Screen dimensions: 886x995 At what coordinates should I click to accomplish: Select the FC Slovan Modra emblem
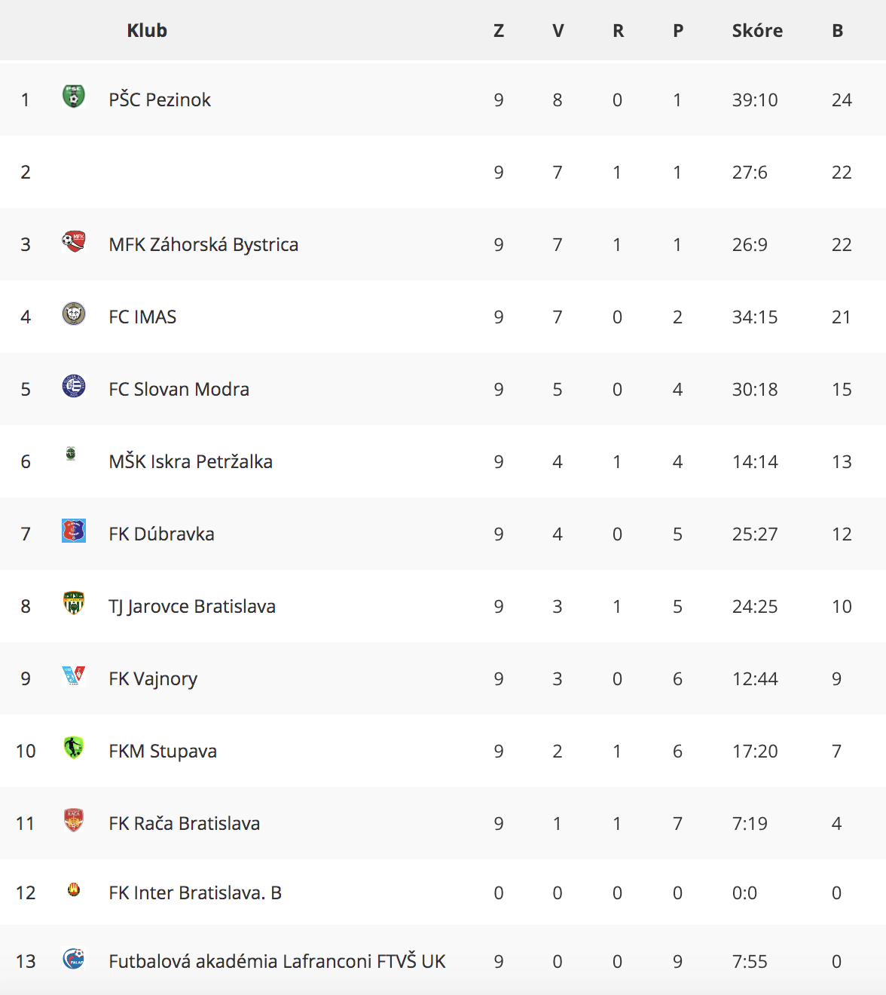click(x=74, y=386)
